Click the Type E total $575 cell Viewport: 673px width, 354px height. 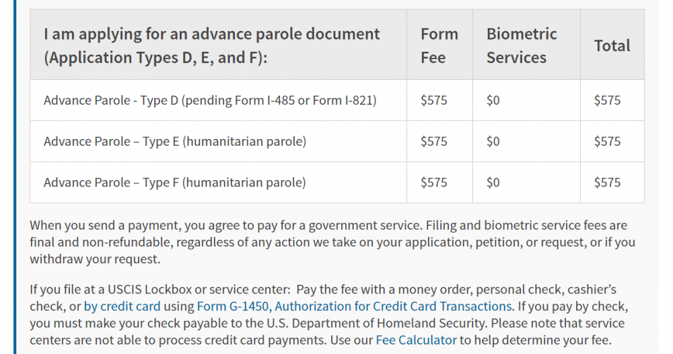607,142
